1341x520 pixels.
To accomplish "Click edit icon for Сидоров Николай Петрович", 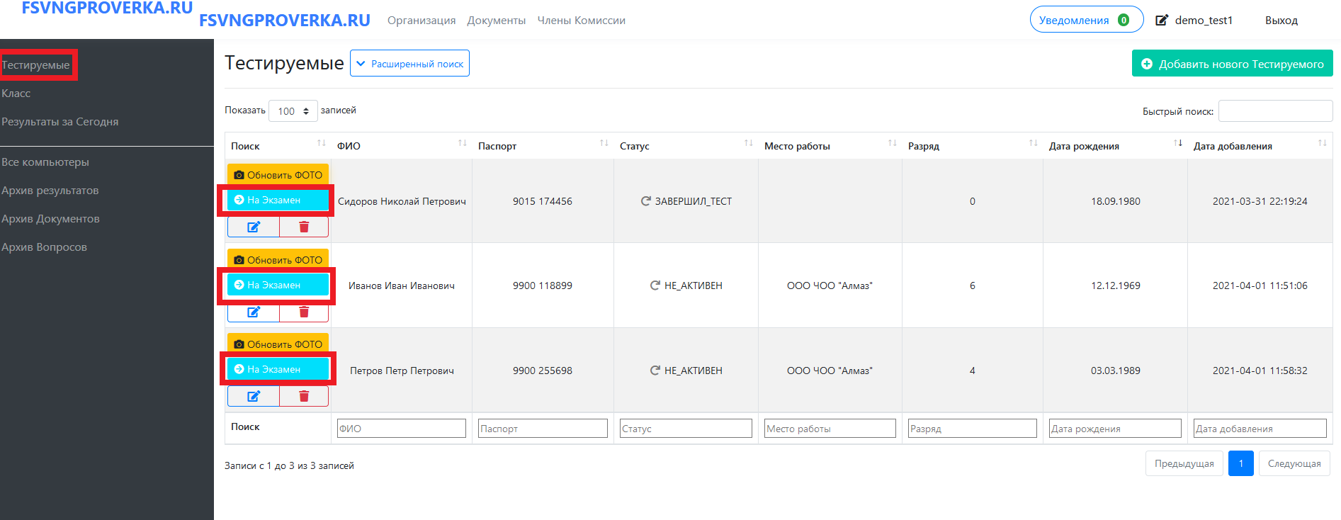I will tap(253, 227).
